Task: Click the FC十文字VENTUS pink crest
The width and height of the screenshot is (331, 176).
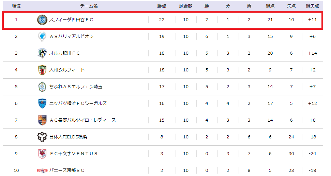Action: coord(42,154)
